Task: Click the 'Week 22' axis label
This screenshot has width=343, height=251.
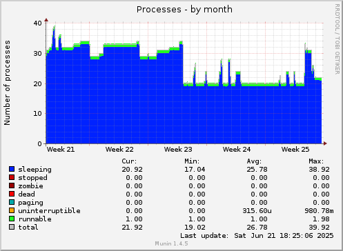Action: 119,150
